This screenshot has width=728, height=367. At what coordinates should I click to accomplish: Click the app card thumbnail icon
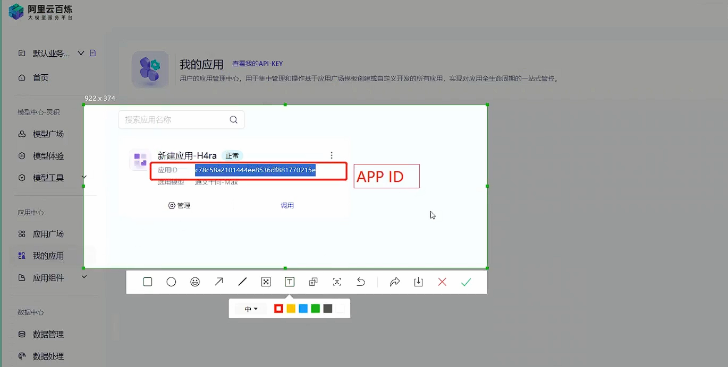140,160
